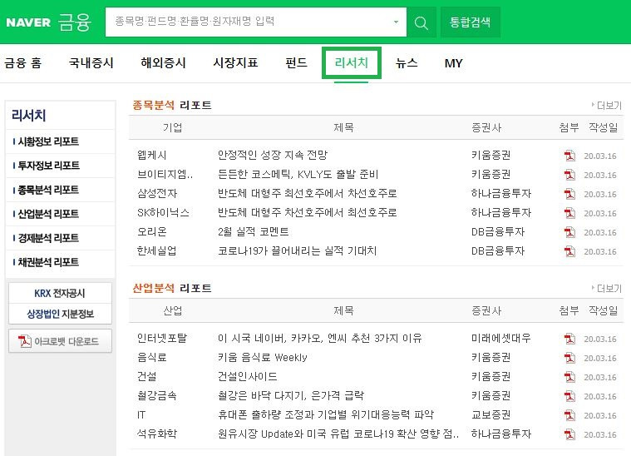Open PDF attachment for 한세실업 report

pyautogui.click(x=569, y=251)
